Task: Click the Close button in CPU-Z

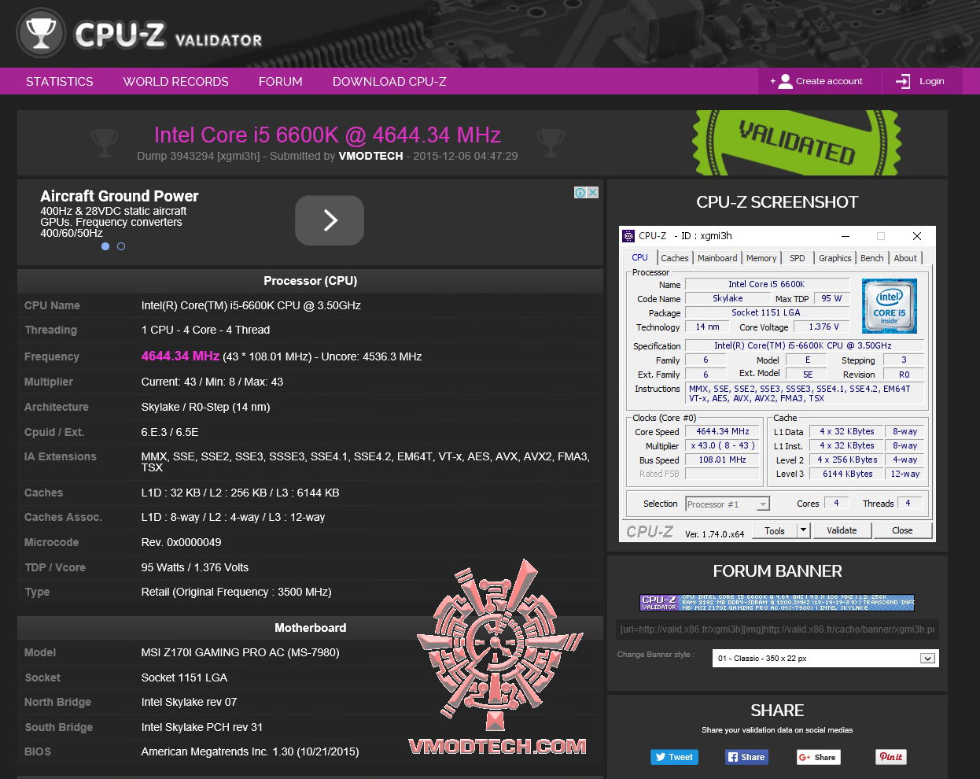Action: (x=902, y=531)
